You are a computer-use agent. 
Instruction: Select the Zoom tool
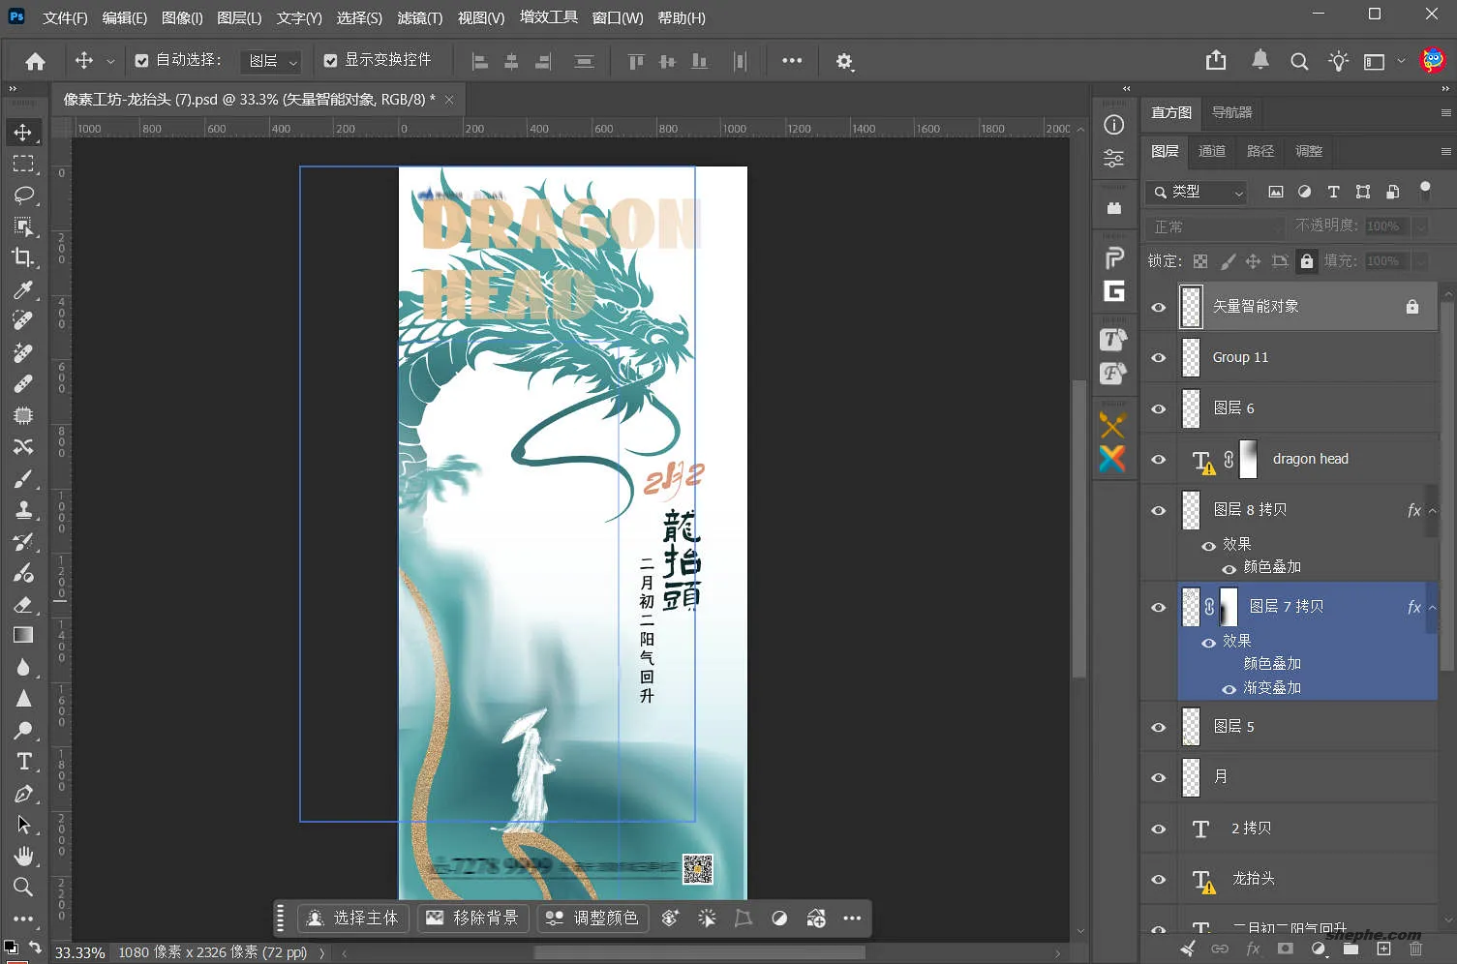pyautogui.click(x=23, y=887)
